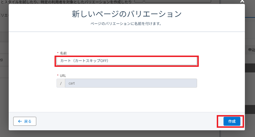Close the dialog with the X icon
Viewport: 255px width, 137px height.
click(x=242, y=1)
